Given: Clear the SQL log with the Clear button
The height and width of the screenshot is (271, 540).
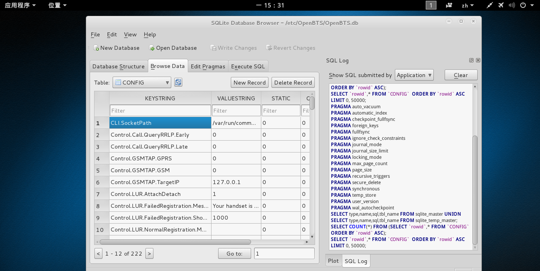Looking at the screenshot, I should 461,75.
